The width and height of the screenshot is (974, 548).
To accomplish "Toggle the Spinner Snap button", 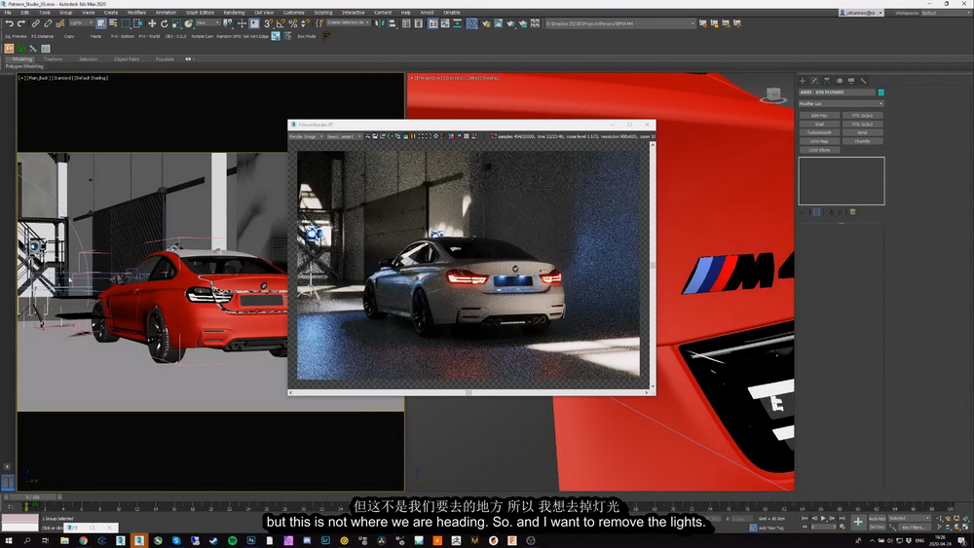I will point(305,23).
